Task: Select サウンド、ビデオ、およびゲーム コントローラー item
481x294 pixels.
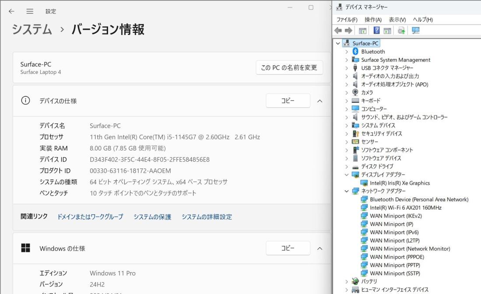Action: 404,117
